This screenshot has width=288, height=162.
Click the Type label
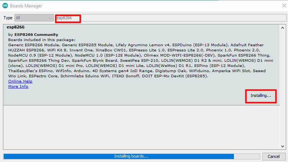click(8, 18)
